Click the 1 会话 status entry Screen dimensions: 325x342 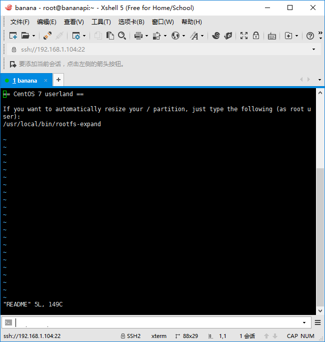247,336
